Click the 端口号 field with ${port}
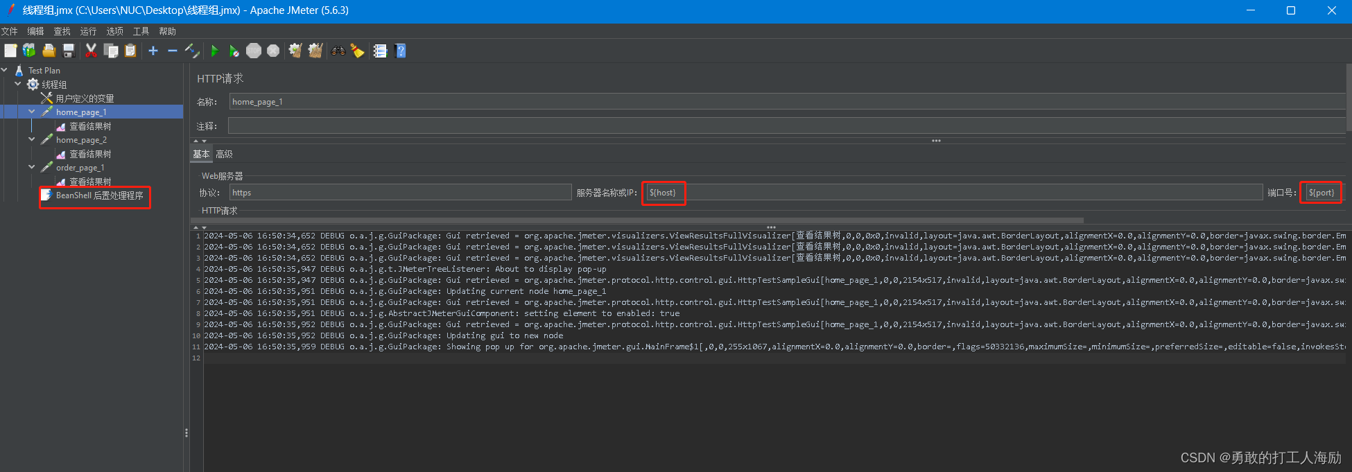Screen dimensions: 1352x472 (1324, 193)
